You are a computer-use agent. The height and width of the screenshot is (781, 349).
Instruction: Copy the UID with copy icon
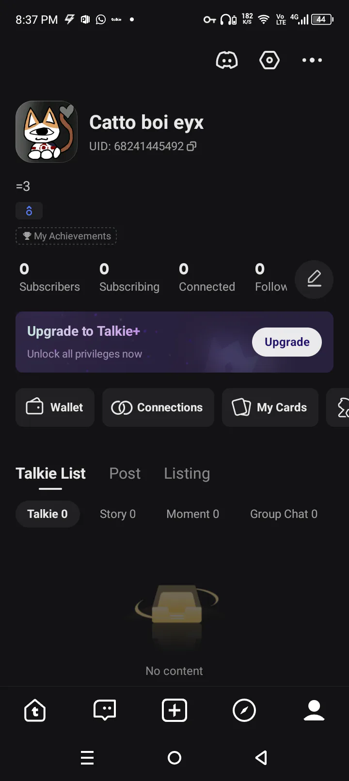[192, 146]
